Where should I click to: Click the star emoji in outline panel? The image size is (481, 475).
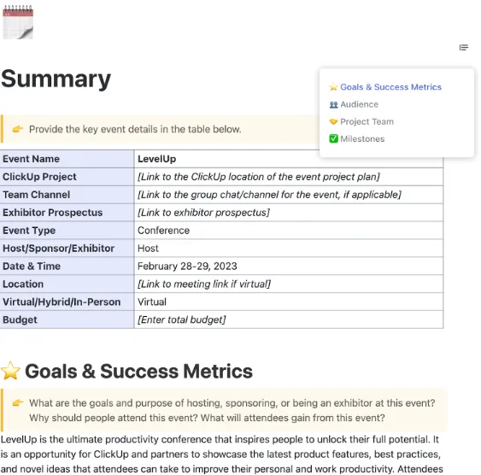(x=333, y=87)
